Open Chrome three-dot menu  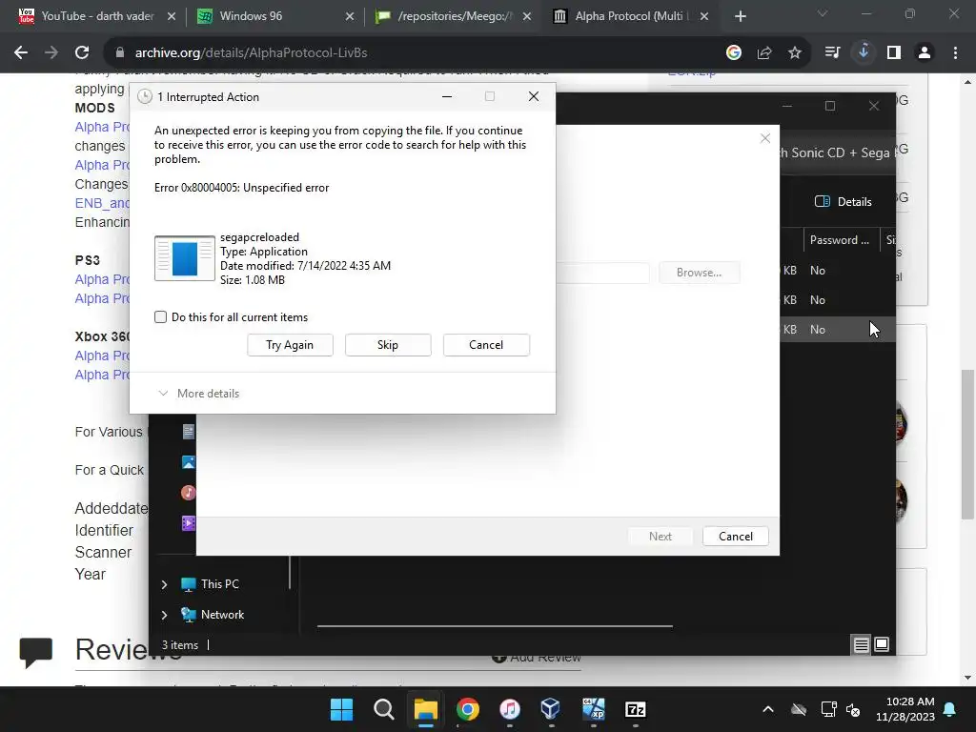click(955, 53)
